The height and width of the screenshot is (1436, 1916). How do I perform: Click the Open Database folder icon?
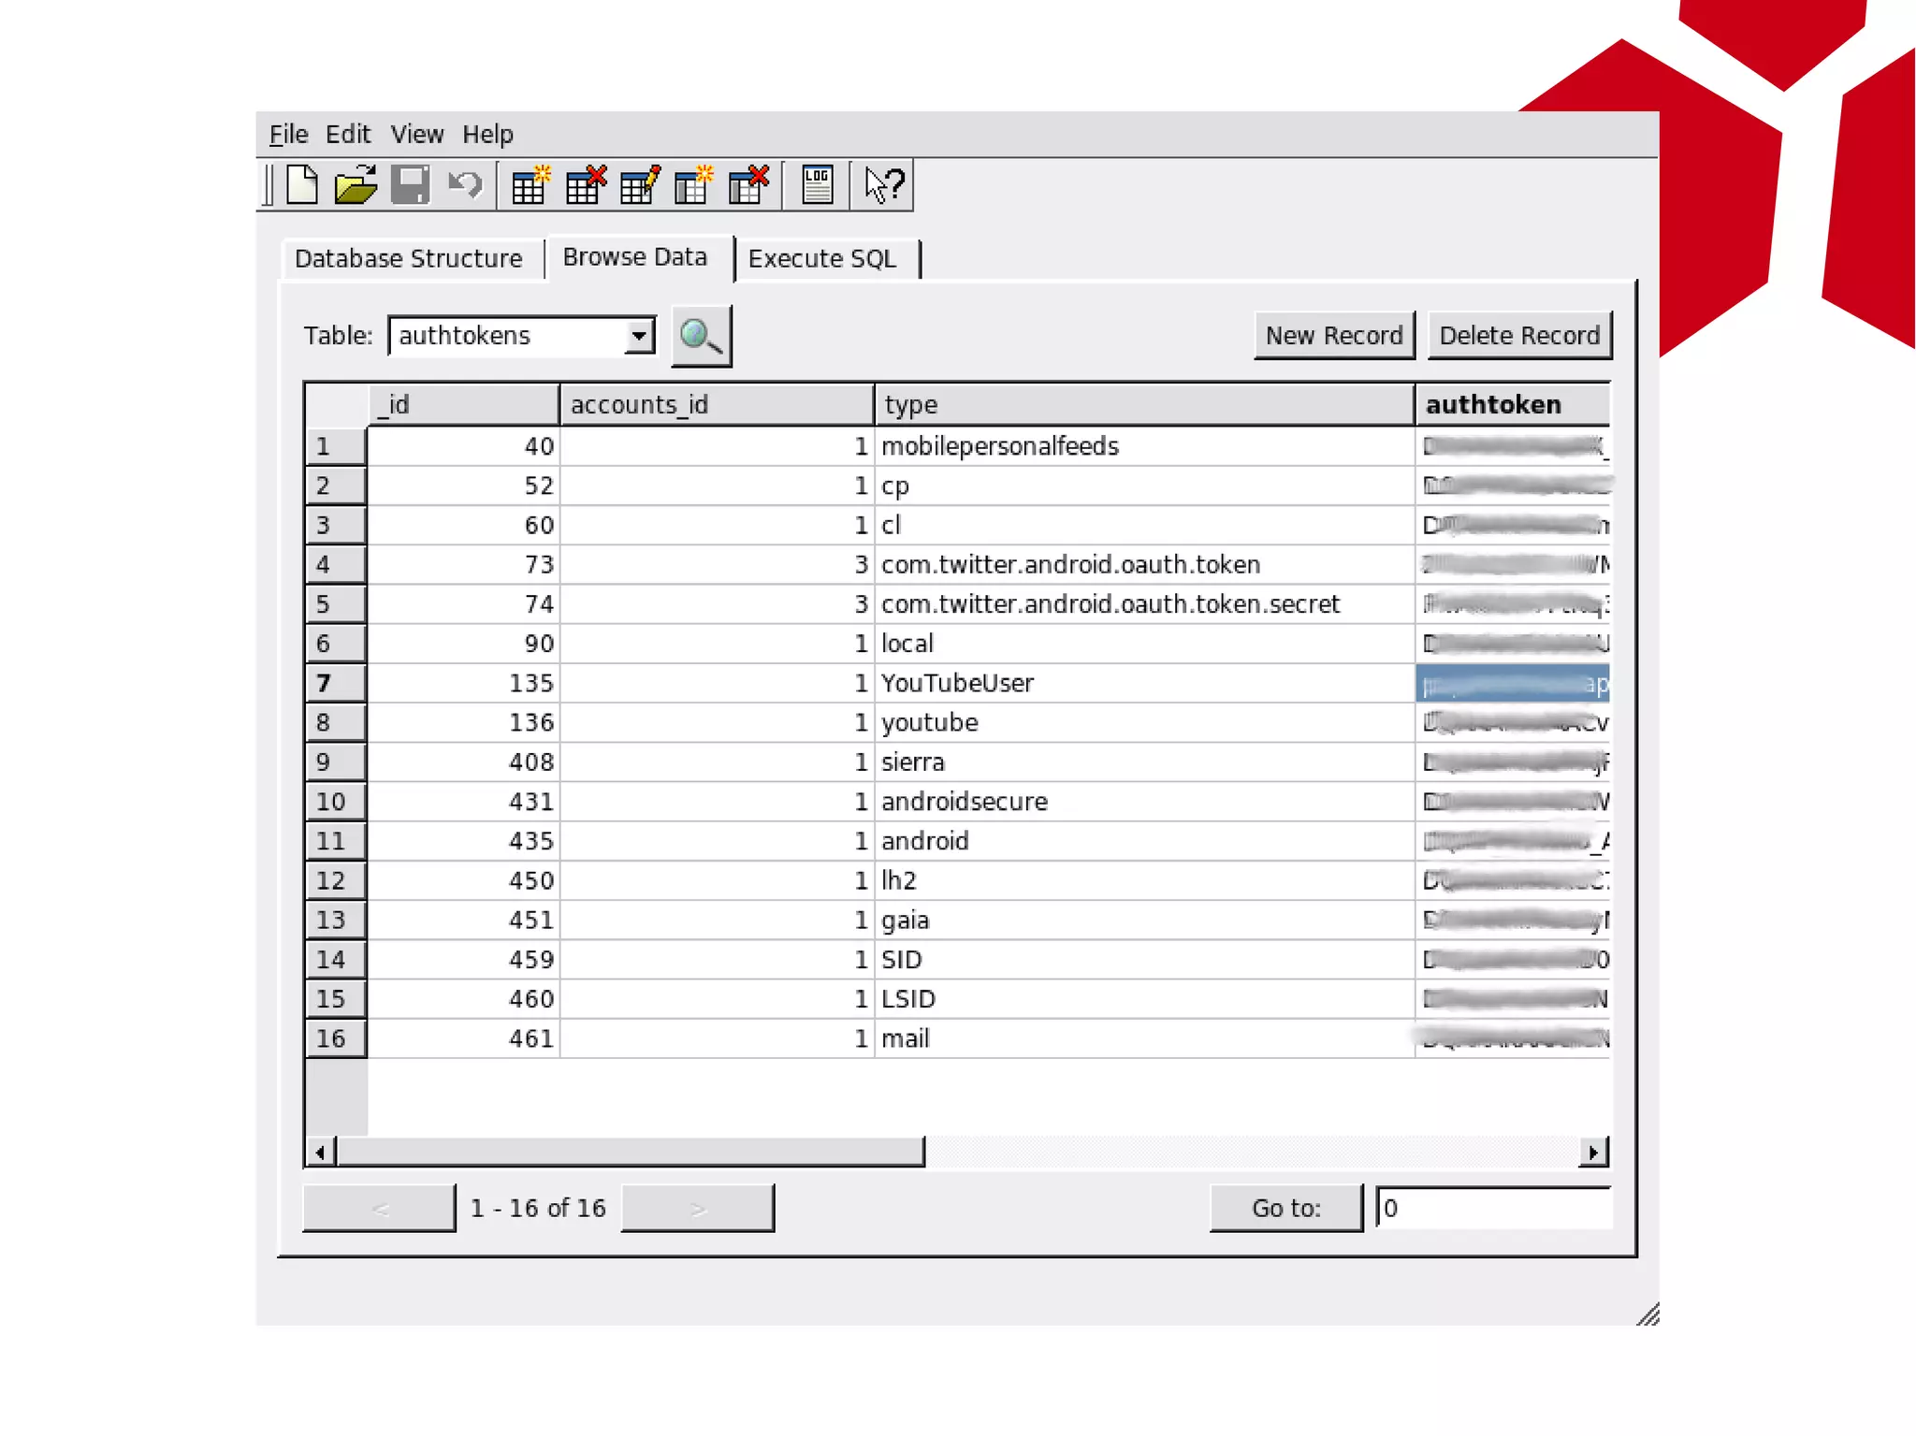356,184
